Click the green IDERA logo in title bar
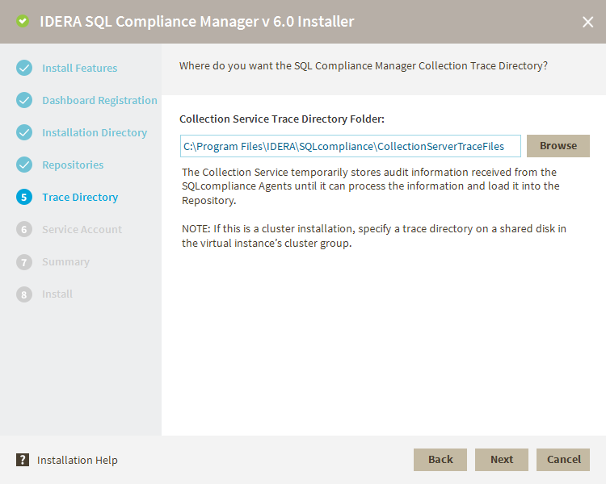Image resolution: width=606 pixels, height=484 pixels. (x=22, y=22)
